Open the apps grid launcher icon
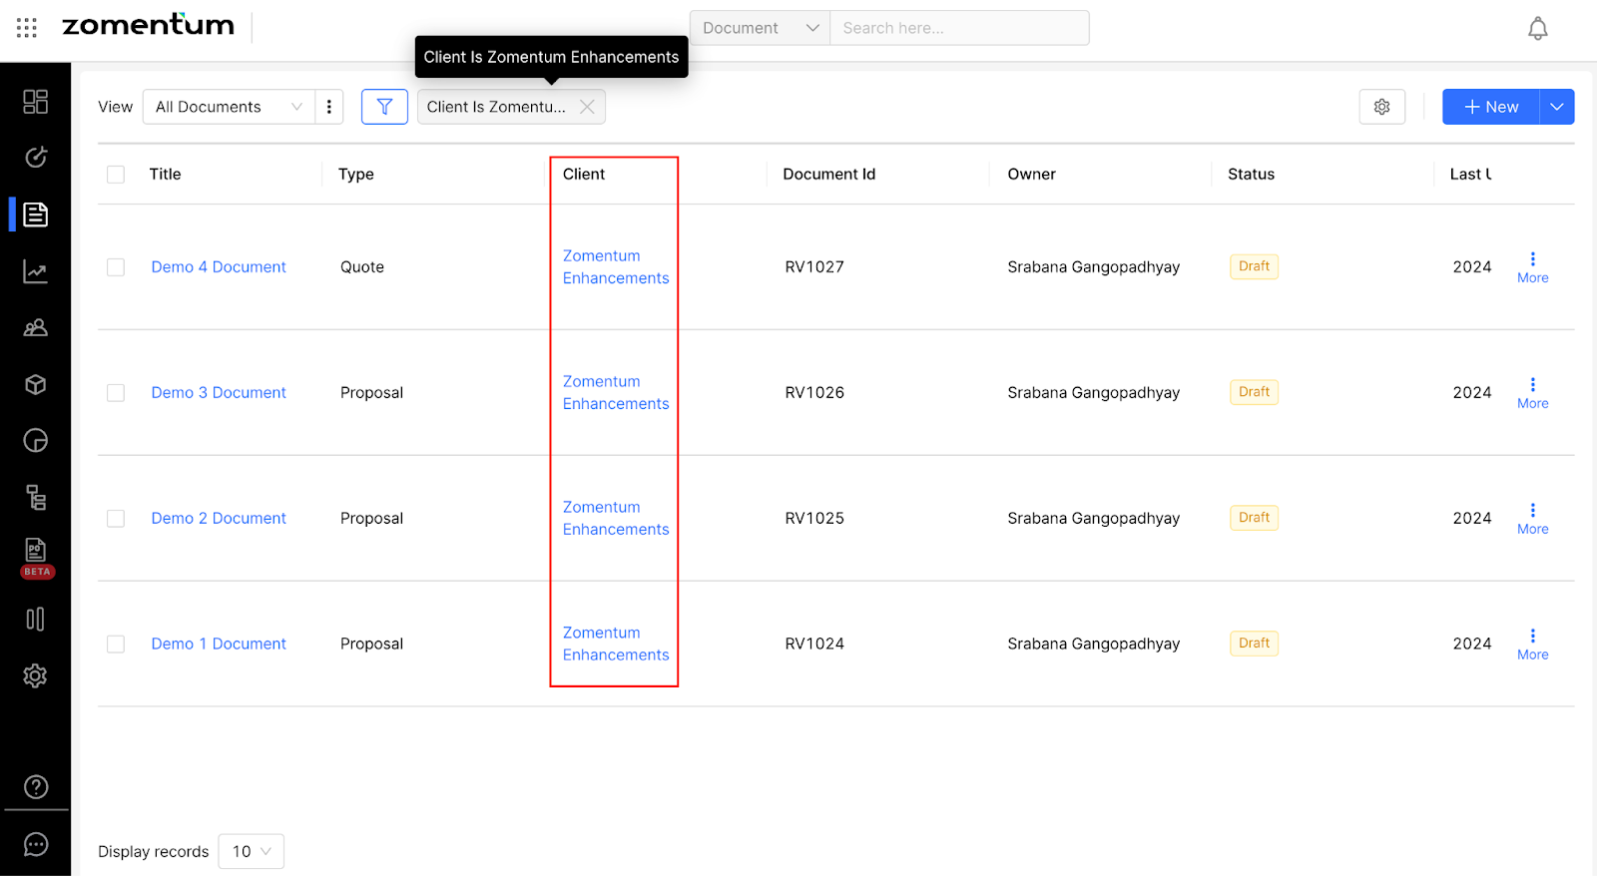 tap(27, 28)
